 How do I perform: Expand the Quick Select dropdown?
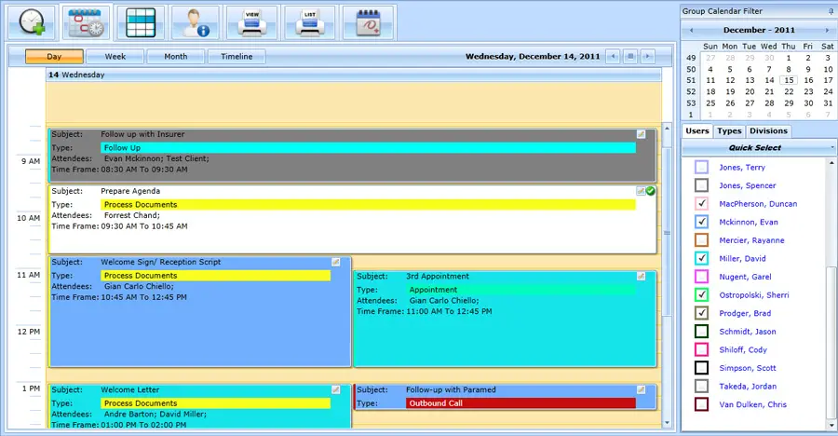pos(831,148)
